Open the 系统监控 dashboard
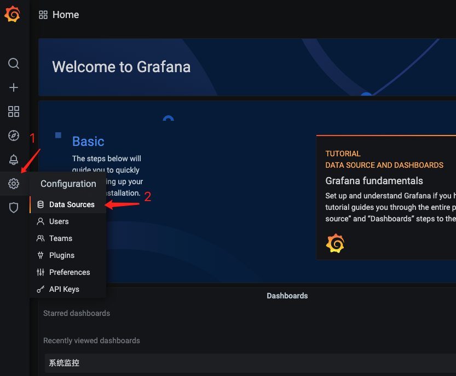The image size is (456, 376). 250,363
